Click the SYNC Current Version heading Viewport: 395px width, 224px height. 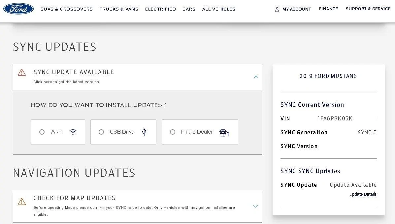pos(312,105)
